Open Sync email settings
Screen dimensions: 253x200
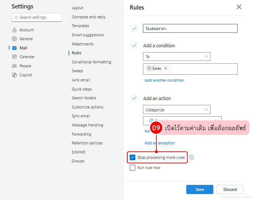(x=81, y=116)
